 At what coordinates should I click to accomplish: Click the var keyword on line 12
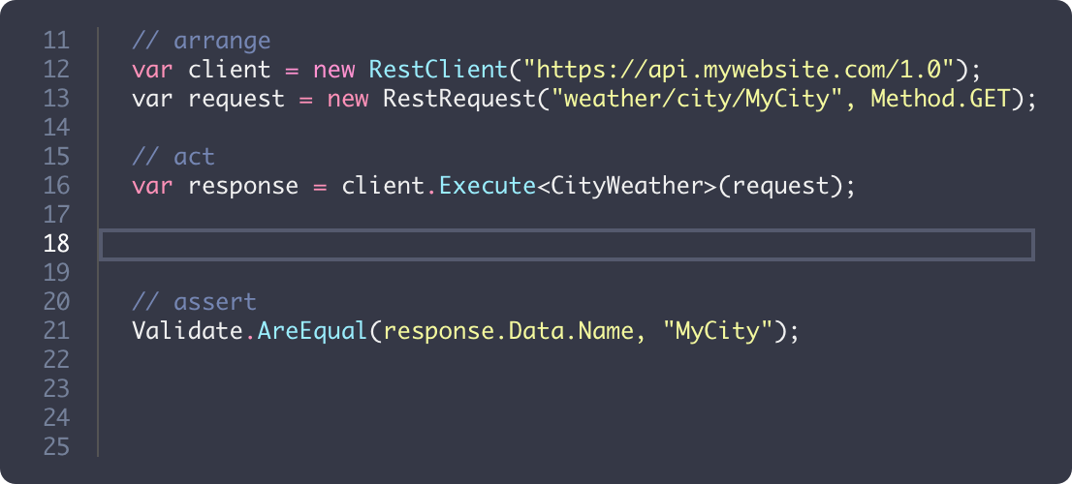[152, 70]
